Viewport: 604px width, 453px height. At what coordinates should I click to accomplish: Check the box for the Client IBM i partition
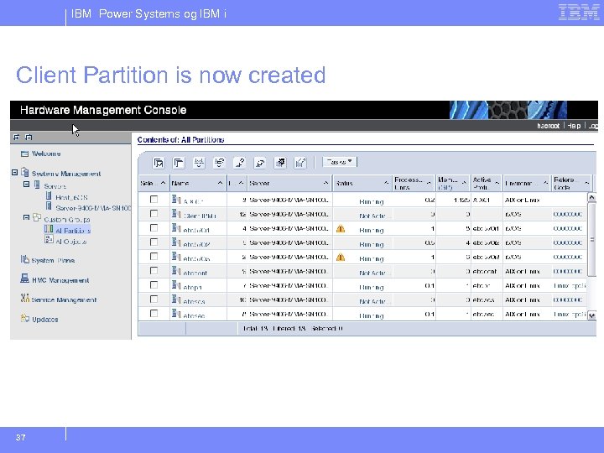click(x=154, y=213)
